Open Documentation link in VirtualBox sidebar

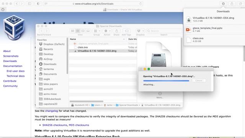pyautogui.click(x=13, y=66)
